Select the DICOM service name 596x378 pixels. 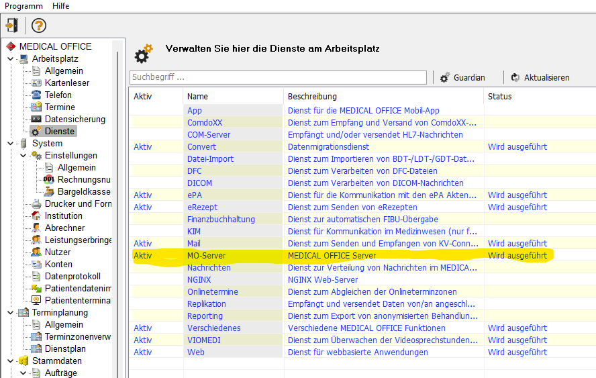pyautogui.click(x=199, y=183)
